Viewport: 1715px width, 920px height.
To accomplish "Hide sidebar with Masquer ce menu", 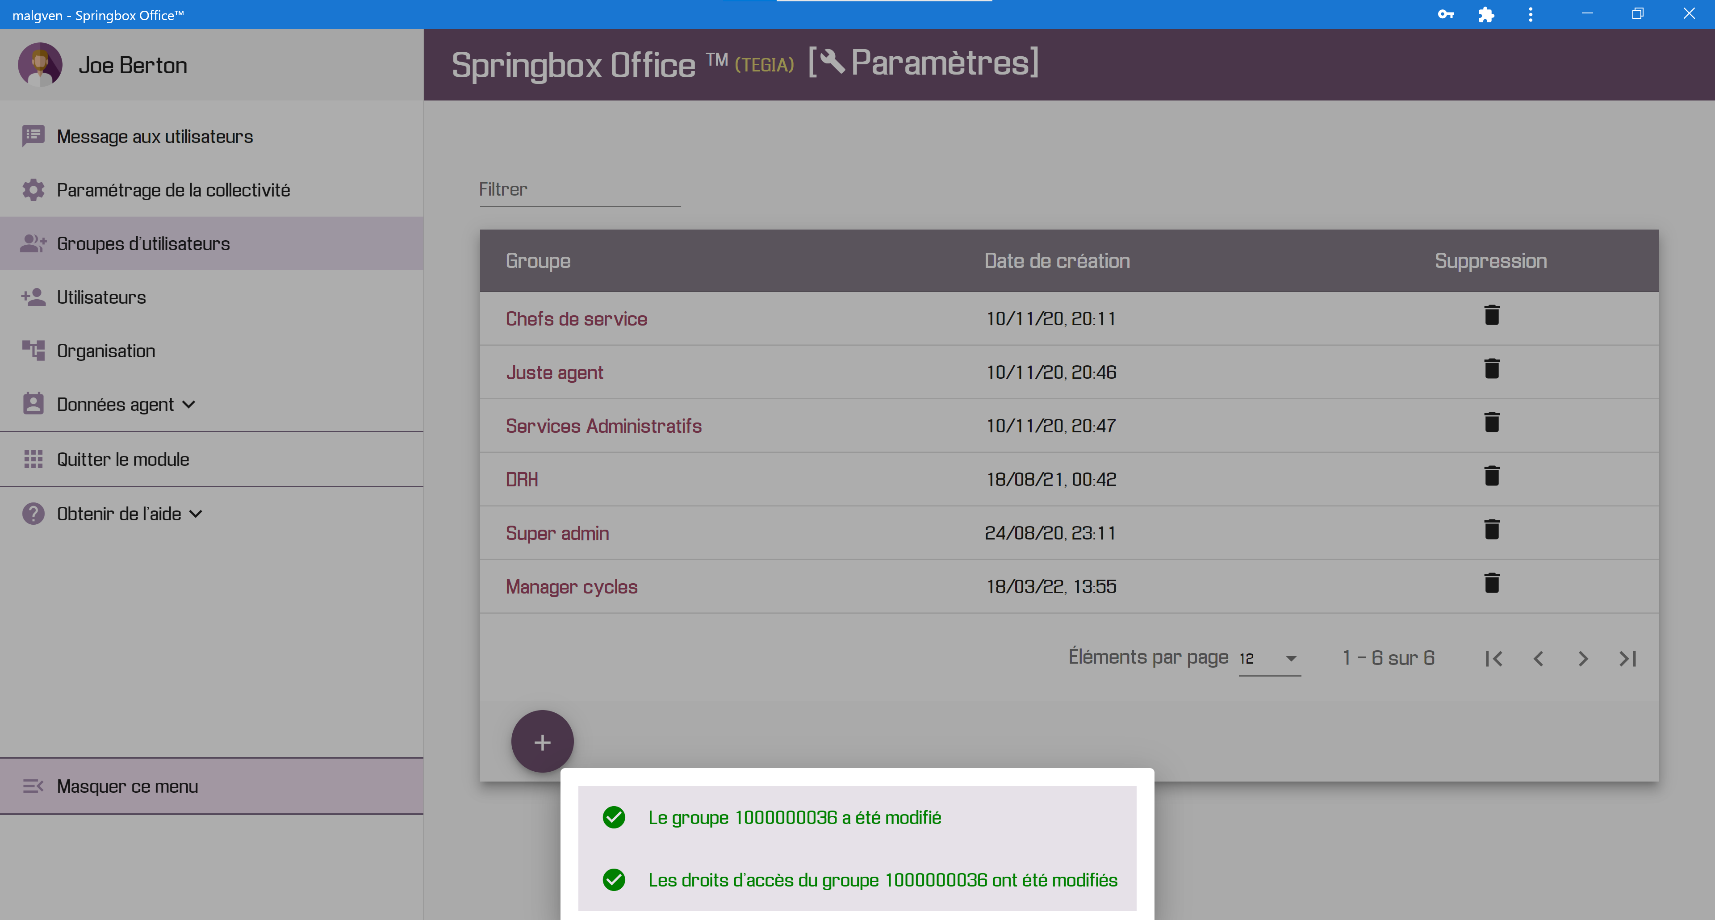I will point(212,786).
